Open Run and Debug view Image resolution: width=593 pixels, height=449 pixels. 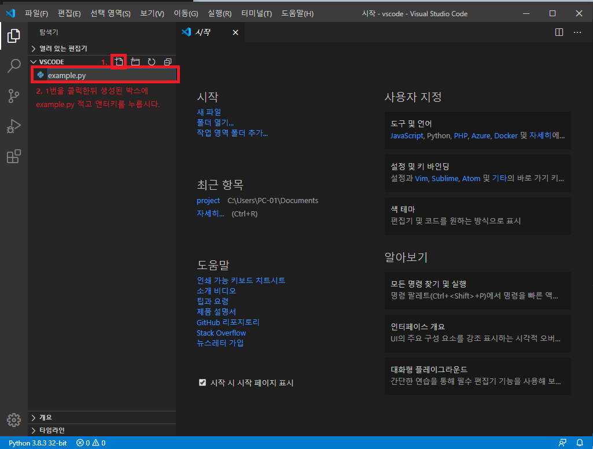click(14, 126)
